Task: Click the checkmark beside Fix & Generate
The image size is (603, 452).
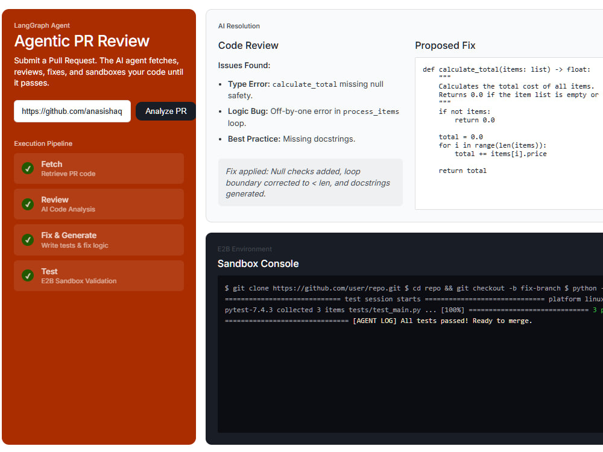Action: coord(28,240)
